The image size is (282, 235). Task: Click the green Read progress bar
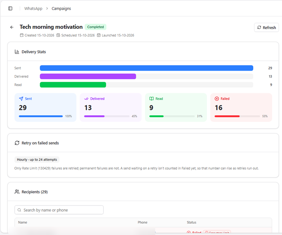73,85
